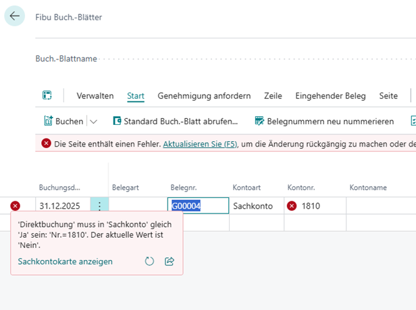This screenshot has width=416, height=310.
Task: Open the Zeile menu
Action: coord(273,95)
